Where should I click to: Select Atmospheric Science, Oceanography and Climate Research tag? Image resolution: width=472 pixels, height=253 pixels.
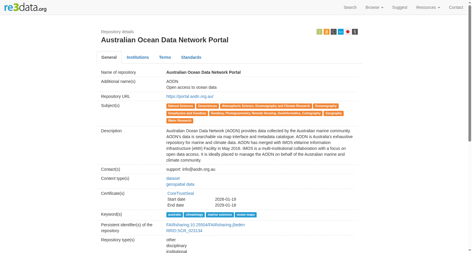click(x=266, y=106)
